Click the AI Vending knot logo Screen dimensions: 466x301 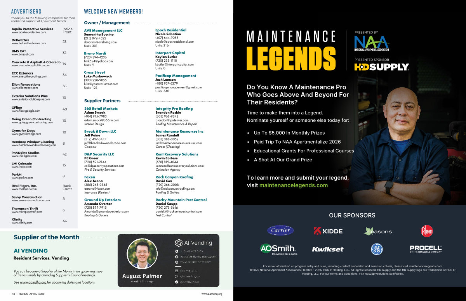click(179, 243)
